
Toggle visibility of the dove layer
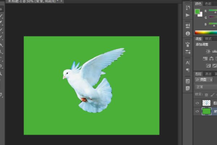(197, 103)
